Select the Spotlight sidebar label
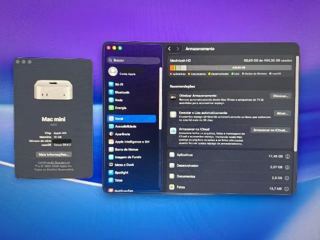Screen dimensions: 320x240 (121, 172)
